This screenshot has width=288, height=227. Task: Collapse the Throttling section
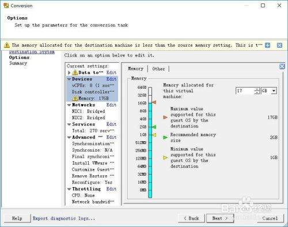coord(69,189)
